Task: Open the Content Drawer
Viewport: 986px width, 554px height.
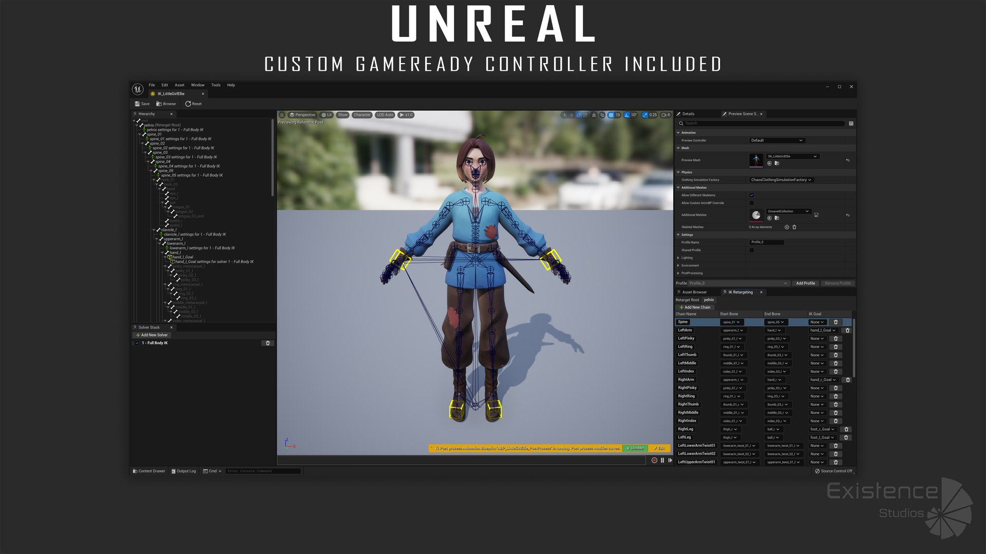Action: point(149,471)
